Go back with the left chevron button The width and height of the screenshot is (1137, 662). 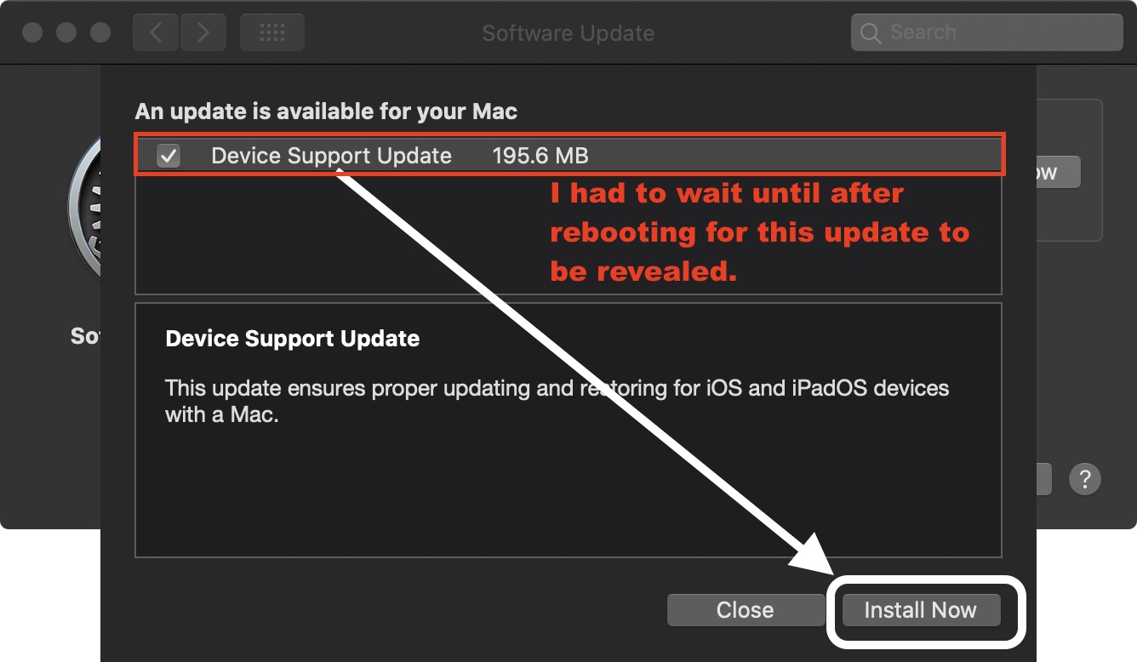pos(155,32)
